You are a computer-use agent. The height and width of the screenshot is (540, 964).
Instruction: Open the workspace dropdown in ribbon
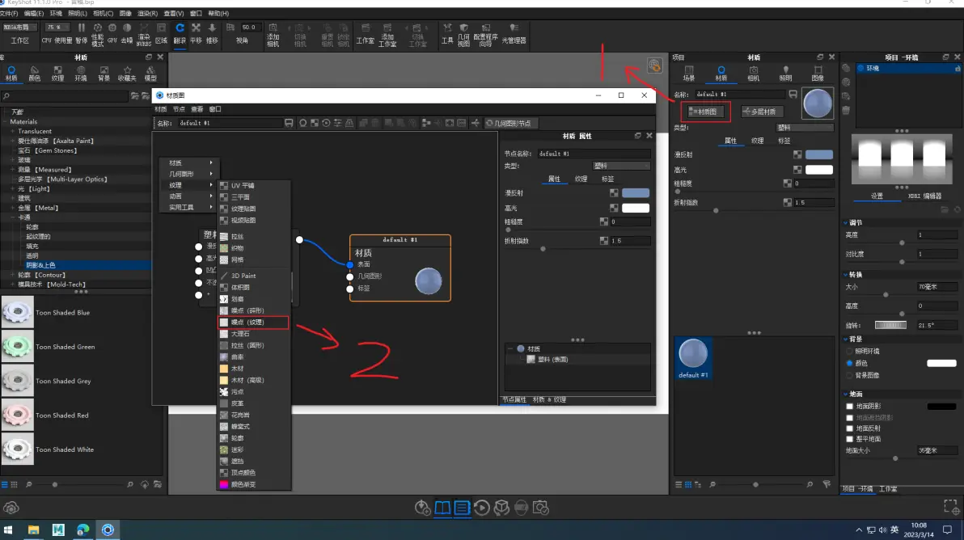click(19, 27)
